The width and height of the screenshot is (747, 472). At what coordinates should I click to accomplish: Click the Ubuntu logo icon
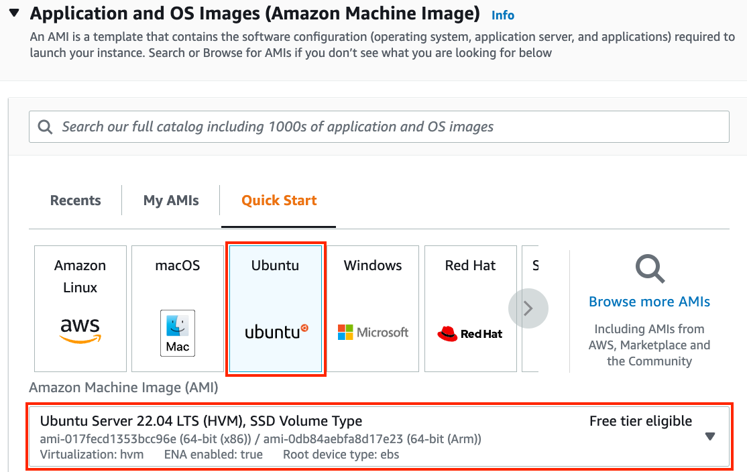click(x=276, y=331)
